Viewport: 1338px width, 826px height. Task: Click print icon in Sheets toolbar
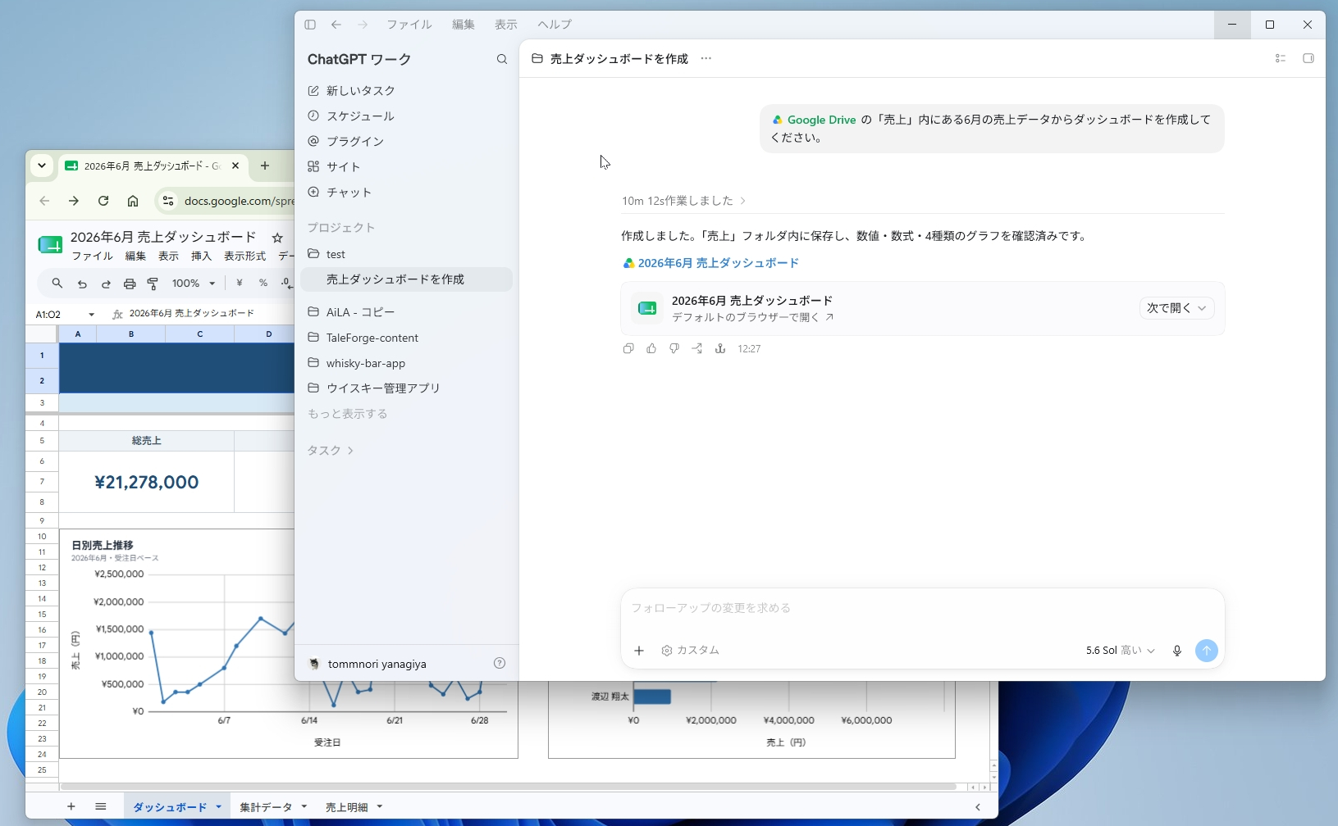click(130, 284)
